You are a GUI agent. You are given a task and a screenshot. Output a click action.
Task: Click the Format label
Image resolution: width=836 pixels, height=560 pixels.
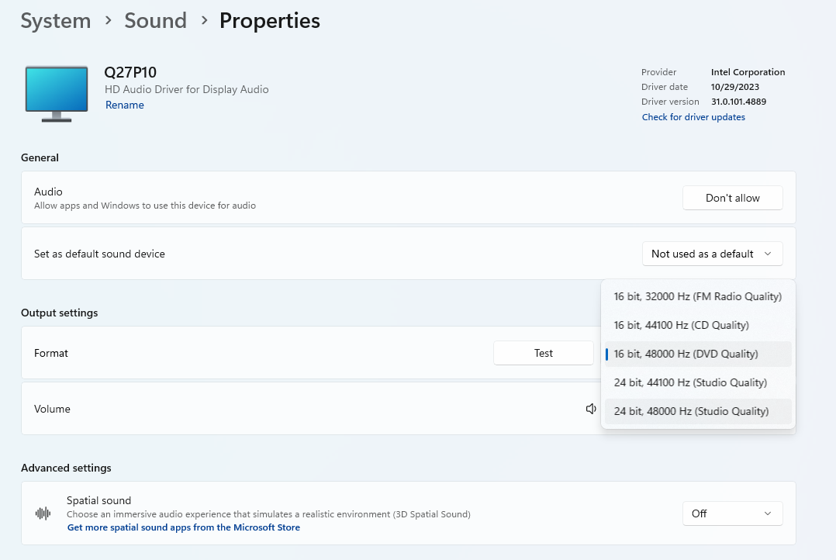point(51,353)
